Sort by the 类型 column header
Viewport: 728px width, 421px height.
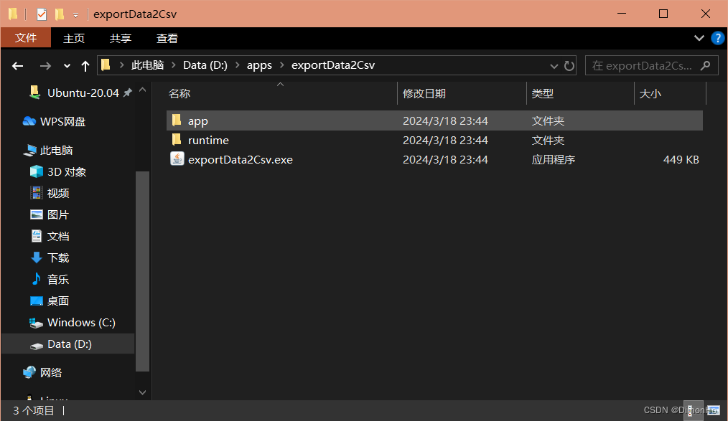point(580,93)
